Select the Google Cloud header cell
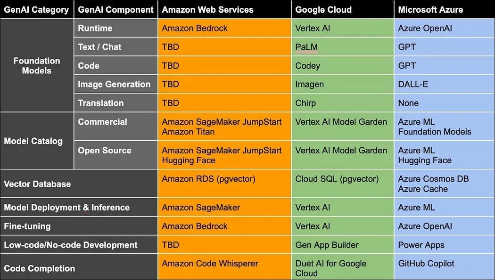This screenshot has width=495, height=280. [343, 9]
